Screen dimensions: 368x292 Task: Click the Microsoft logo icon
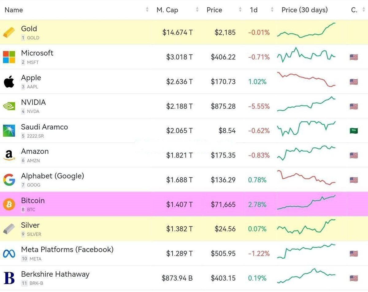(x=9, y=57)
